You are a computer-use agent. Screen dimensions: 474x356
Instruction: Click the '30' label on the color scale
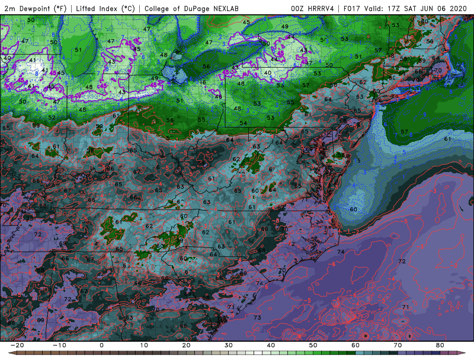coord(229,345)
